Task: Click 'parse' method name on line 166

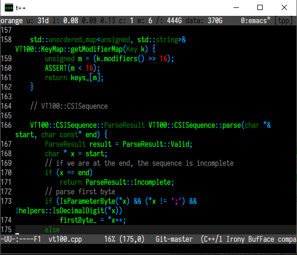Action: pos(231,125)
